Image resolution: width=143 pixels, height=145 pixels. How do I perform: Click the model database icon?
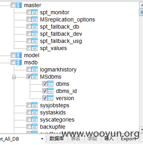19,55
